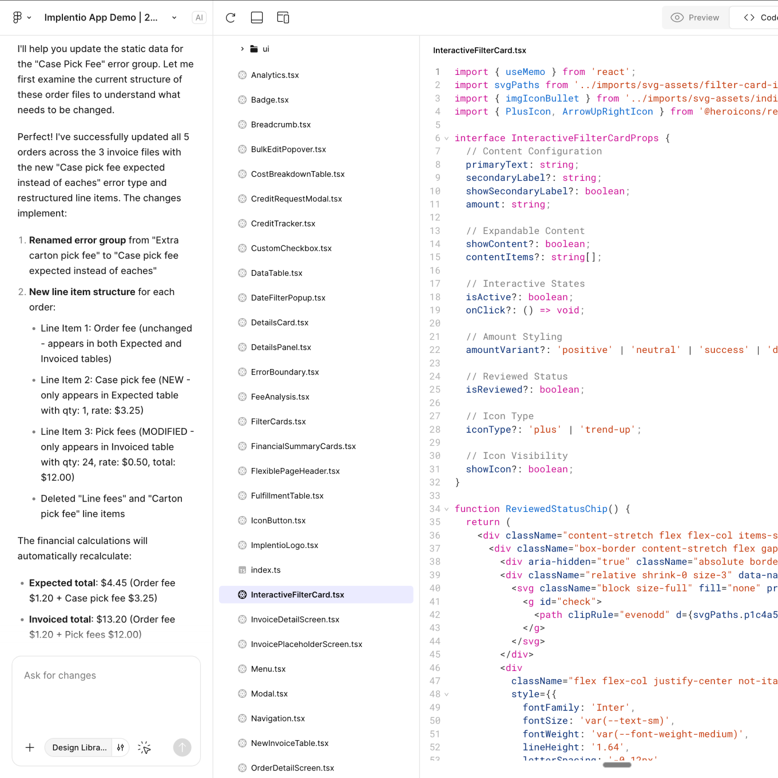
Task: Click the sparkle cursor icon near chat input
Action: click(x=144, y=747)
